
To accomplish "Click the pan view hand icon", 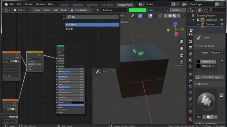I will (181, 49).
